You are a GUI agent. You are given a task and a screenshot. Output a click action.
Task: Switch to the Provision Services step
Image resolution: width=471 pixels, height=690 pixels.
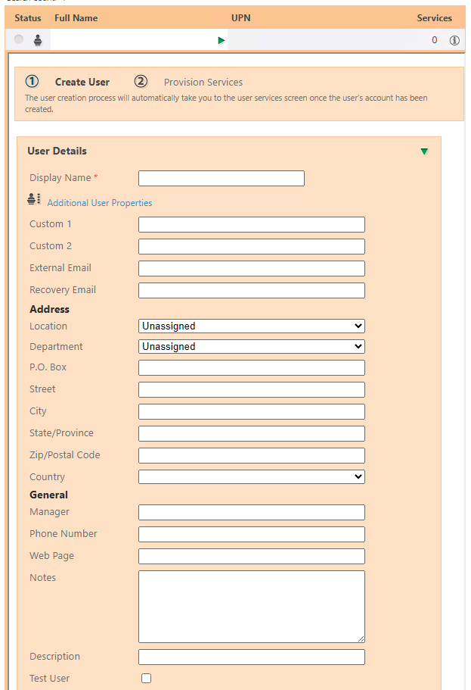[x=203, y=81]
